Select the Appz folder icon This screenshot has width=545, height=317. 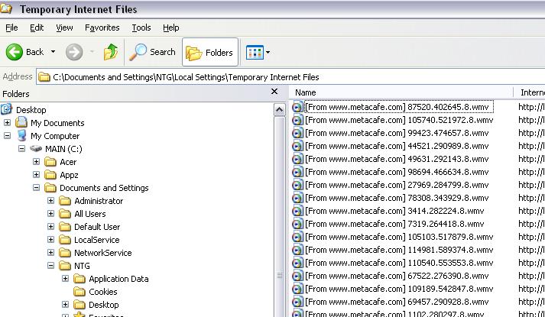coord(50,175)
